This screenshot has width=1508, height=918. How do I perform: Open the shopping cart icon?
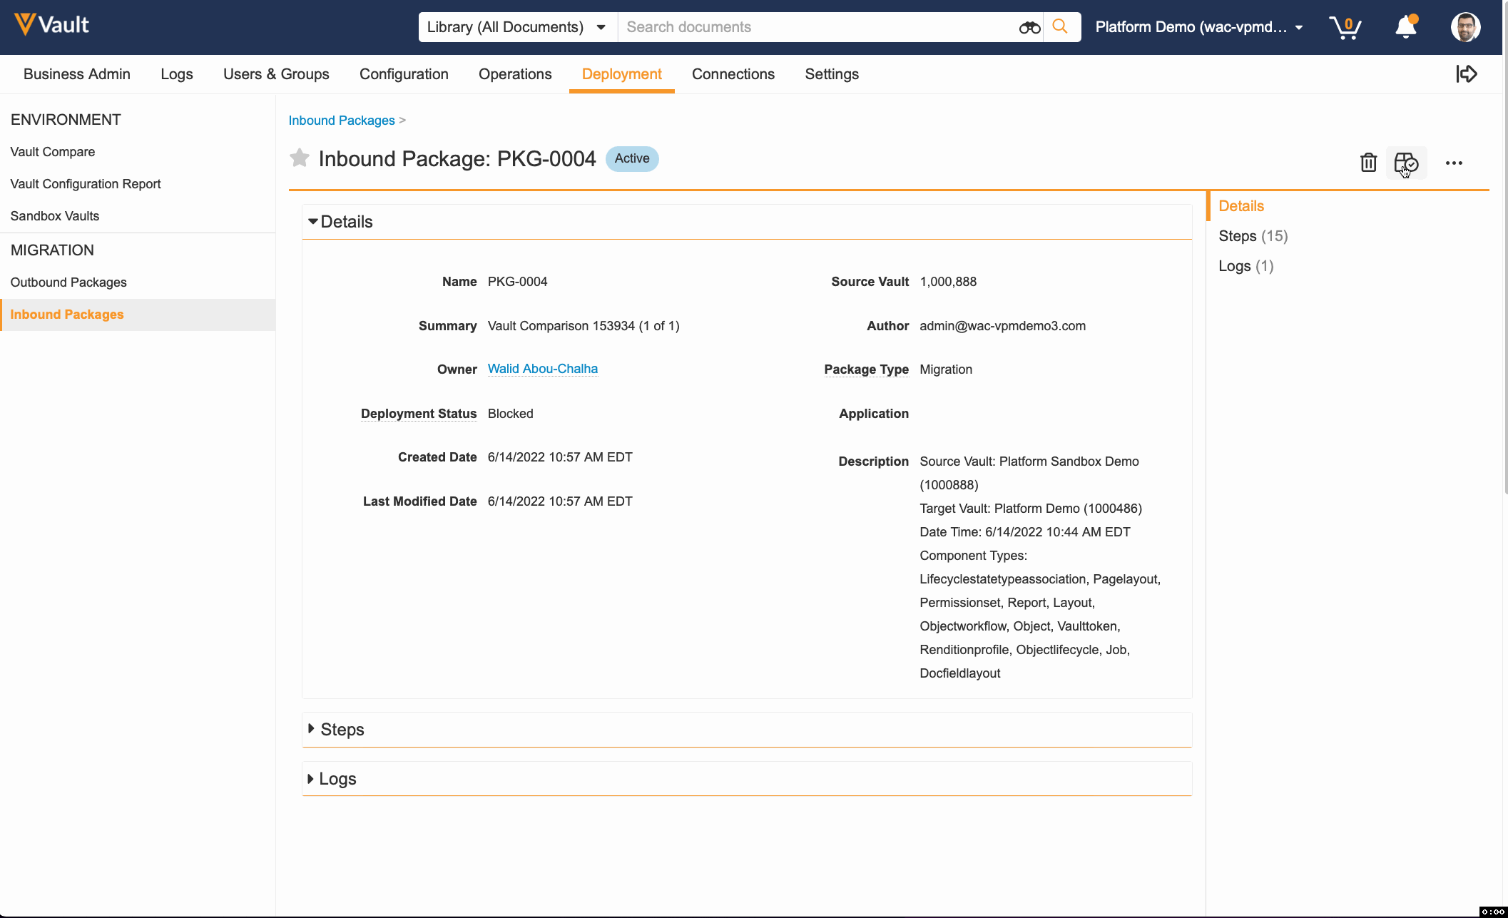click(1345, 27)
